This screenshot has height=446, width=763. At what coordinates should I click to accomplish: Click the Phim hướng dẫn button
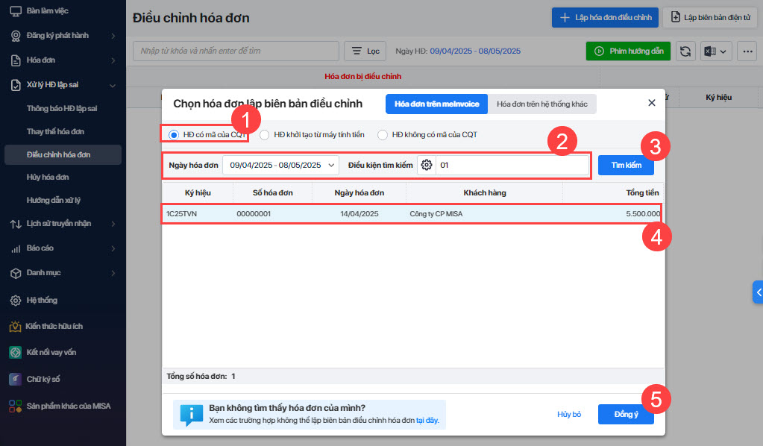tap(628, 51)
